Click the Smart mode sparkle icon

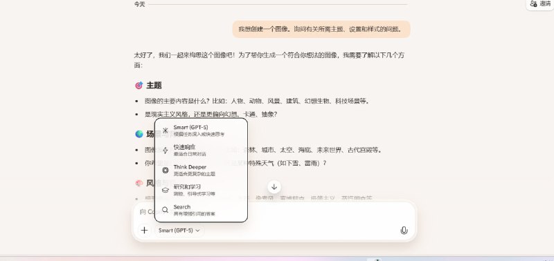click(165, 130)
